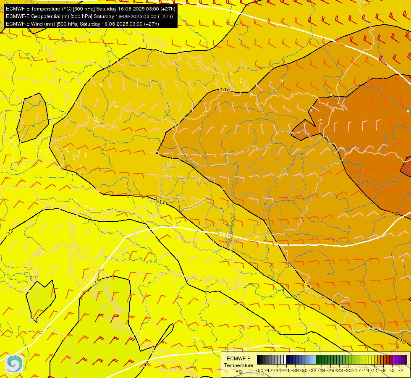The height and width of the screenshot is (378, 411).
Task: Click the -12 isotherm contour label
Action: [x=10, y=232]
